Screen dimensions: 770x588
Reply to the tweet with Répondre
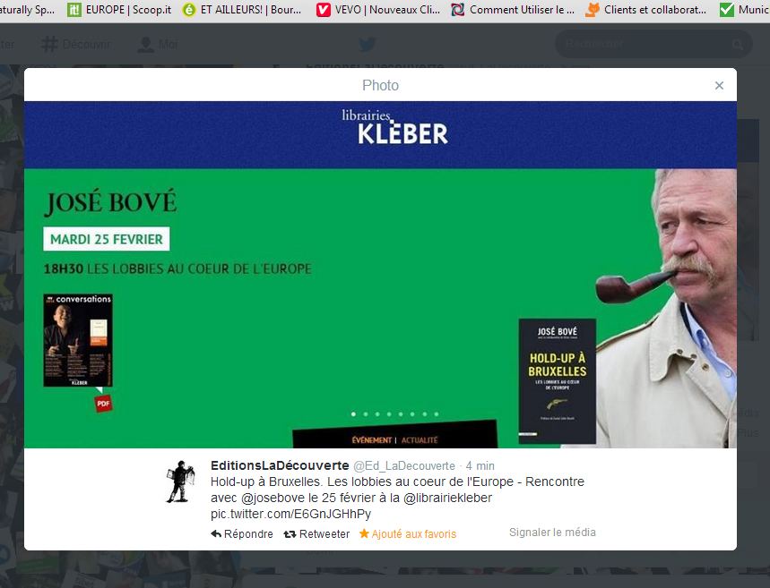pos(242,534)
